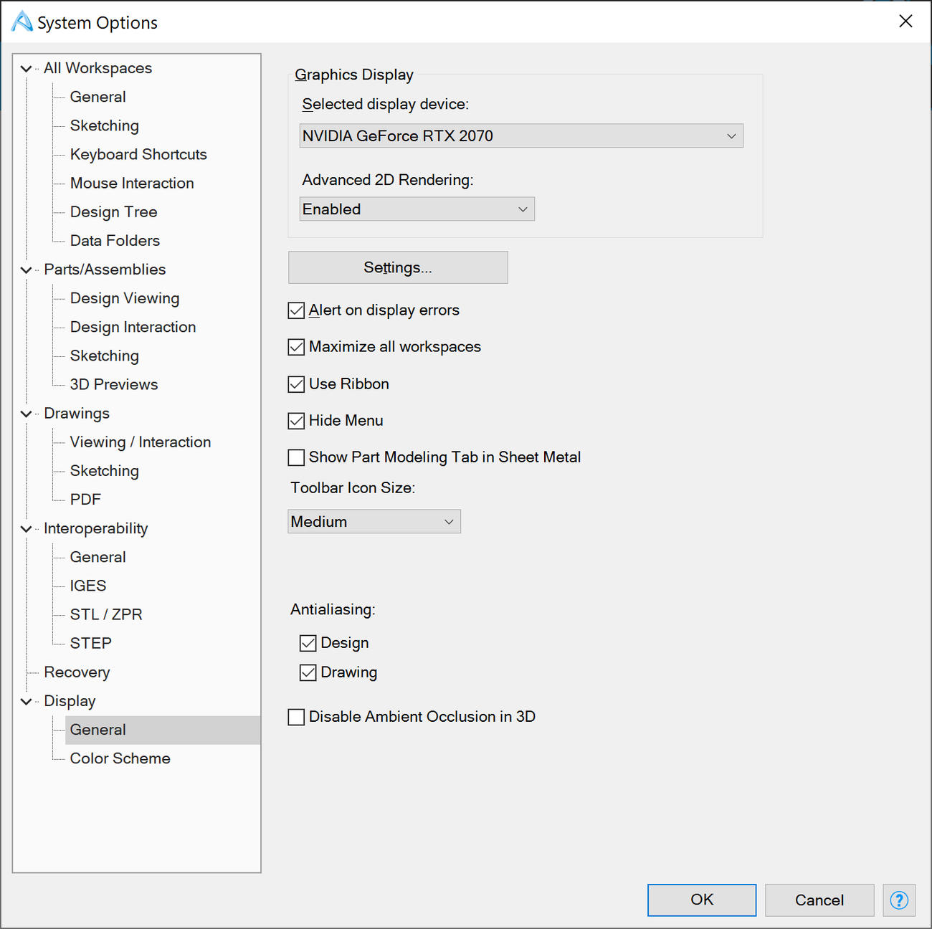The height and width of the screenshot is (929, 932).
Task: Select Design Viewing under Parts/Assemblies
Action: pos(125,298)
